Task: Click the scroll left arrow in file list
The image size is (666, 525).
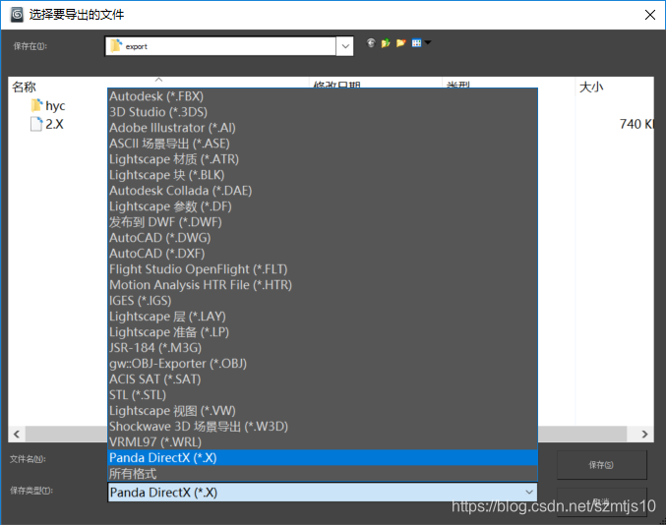Action: (x=17, y=434)
